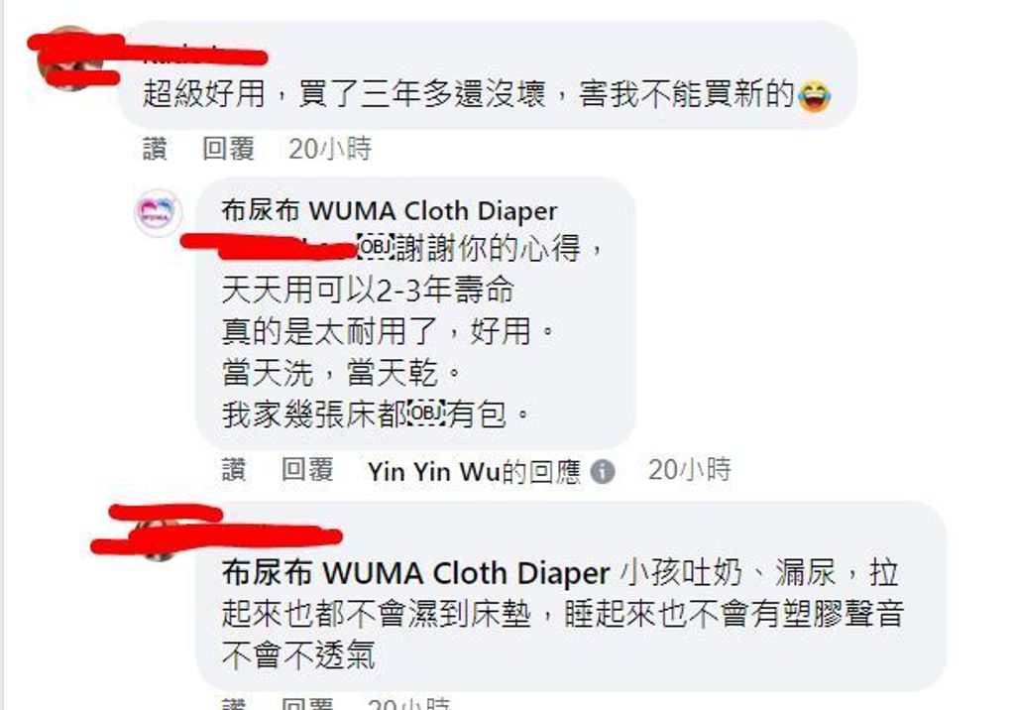Open the Yin Yin Wu的回應 link
Viewport: 1015px width, 710px height.
tap(474, 472)
